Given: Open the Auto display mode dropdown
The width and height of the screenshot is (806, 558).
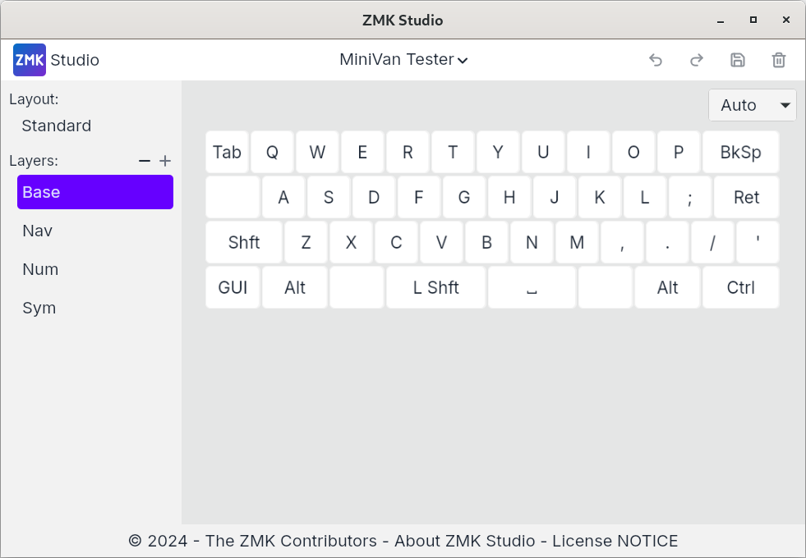Looking at the screenshot, I should coord(751,104).
